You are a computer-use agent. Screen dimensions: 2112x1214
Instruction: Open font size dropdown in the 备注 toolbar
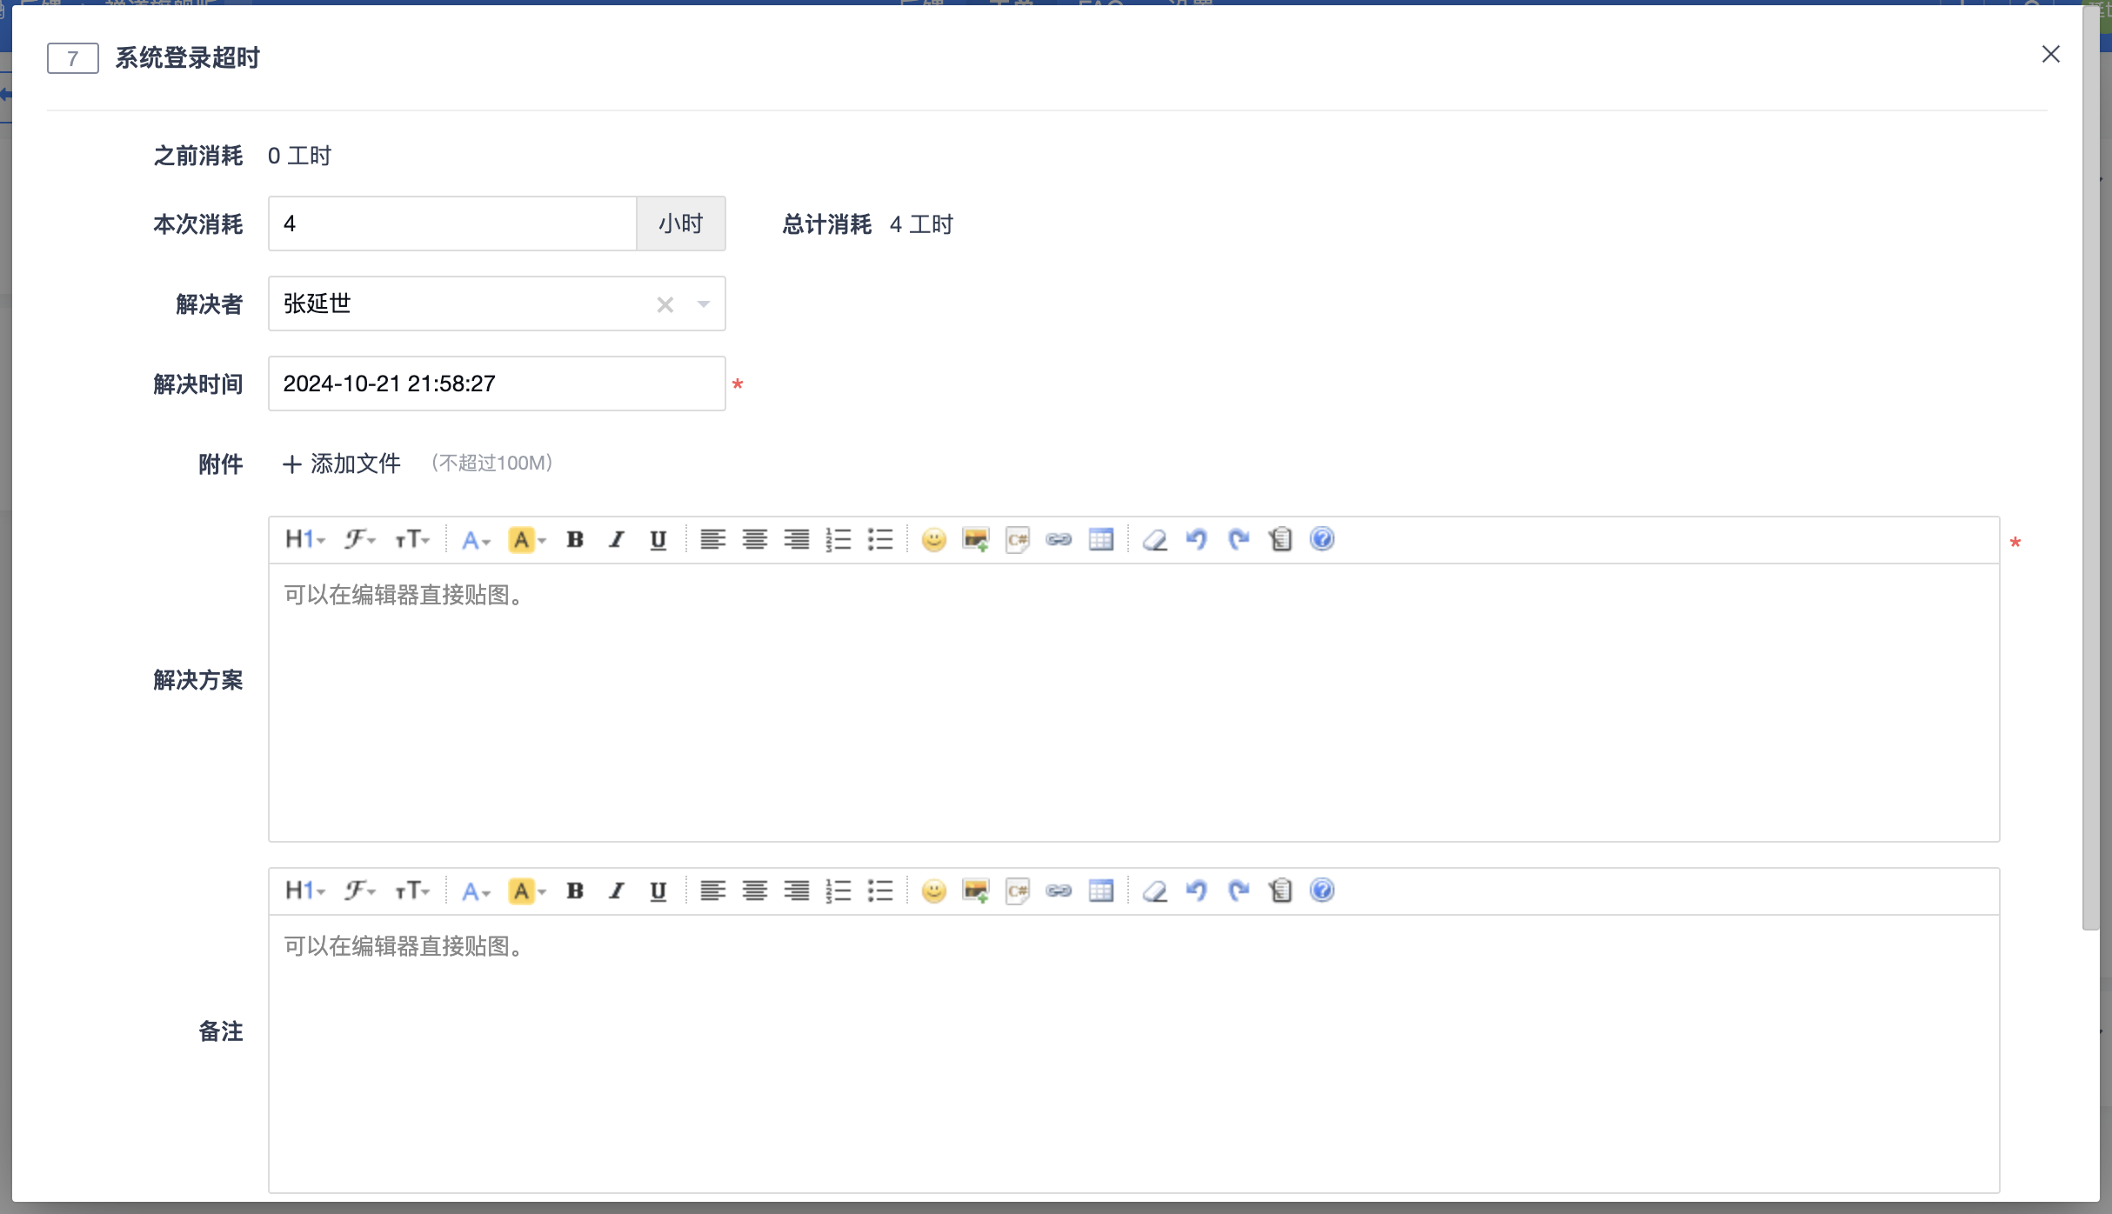click(411, 891)
